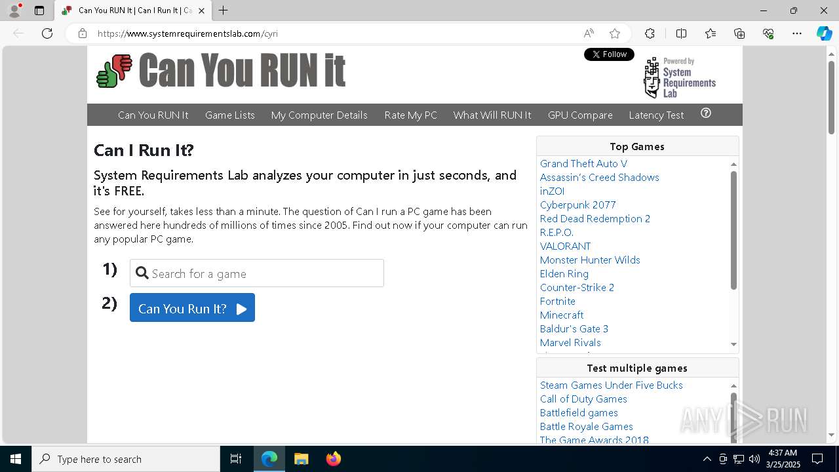Launch Firefox from taskbar
839x472 pixels.
click(333, 459)
